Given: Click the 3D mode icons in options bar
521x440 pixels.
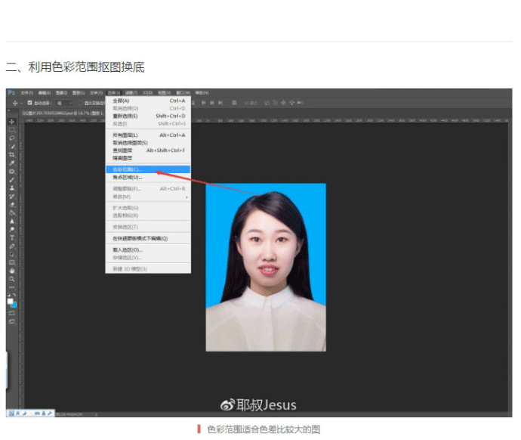Looking at the screenshot, I should [x=283, y=103].
